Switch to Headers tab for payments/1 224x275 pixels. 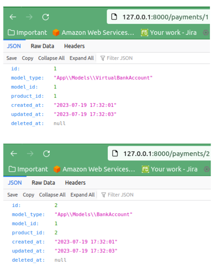pos(74,46)
